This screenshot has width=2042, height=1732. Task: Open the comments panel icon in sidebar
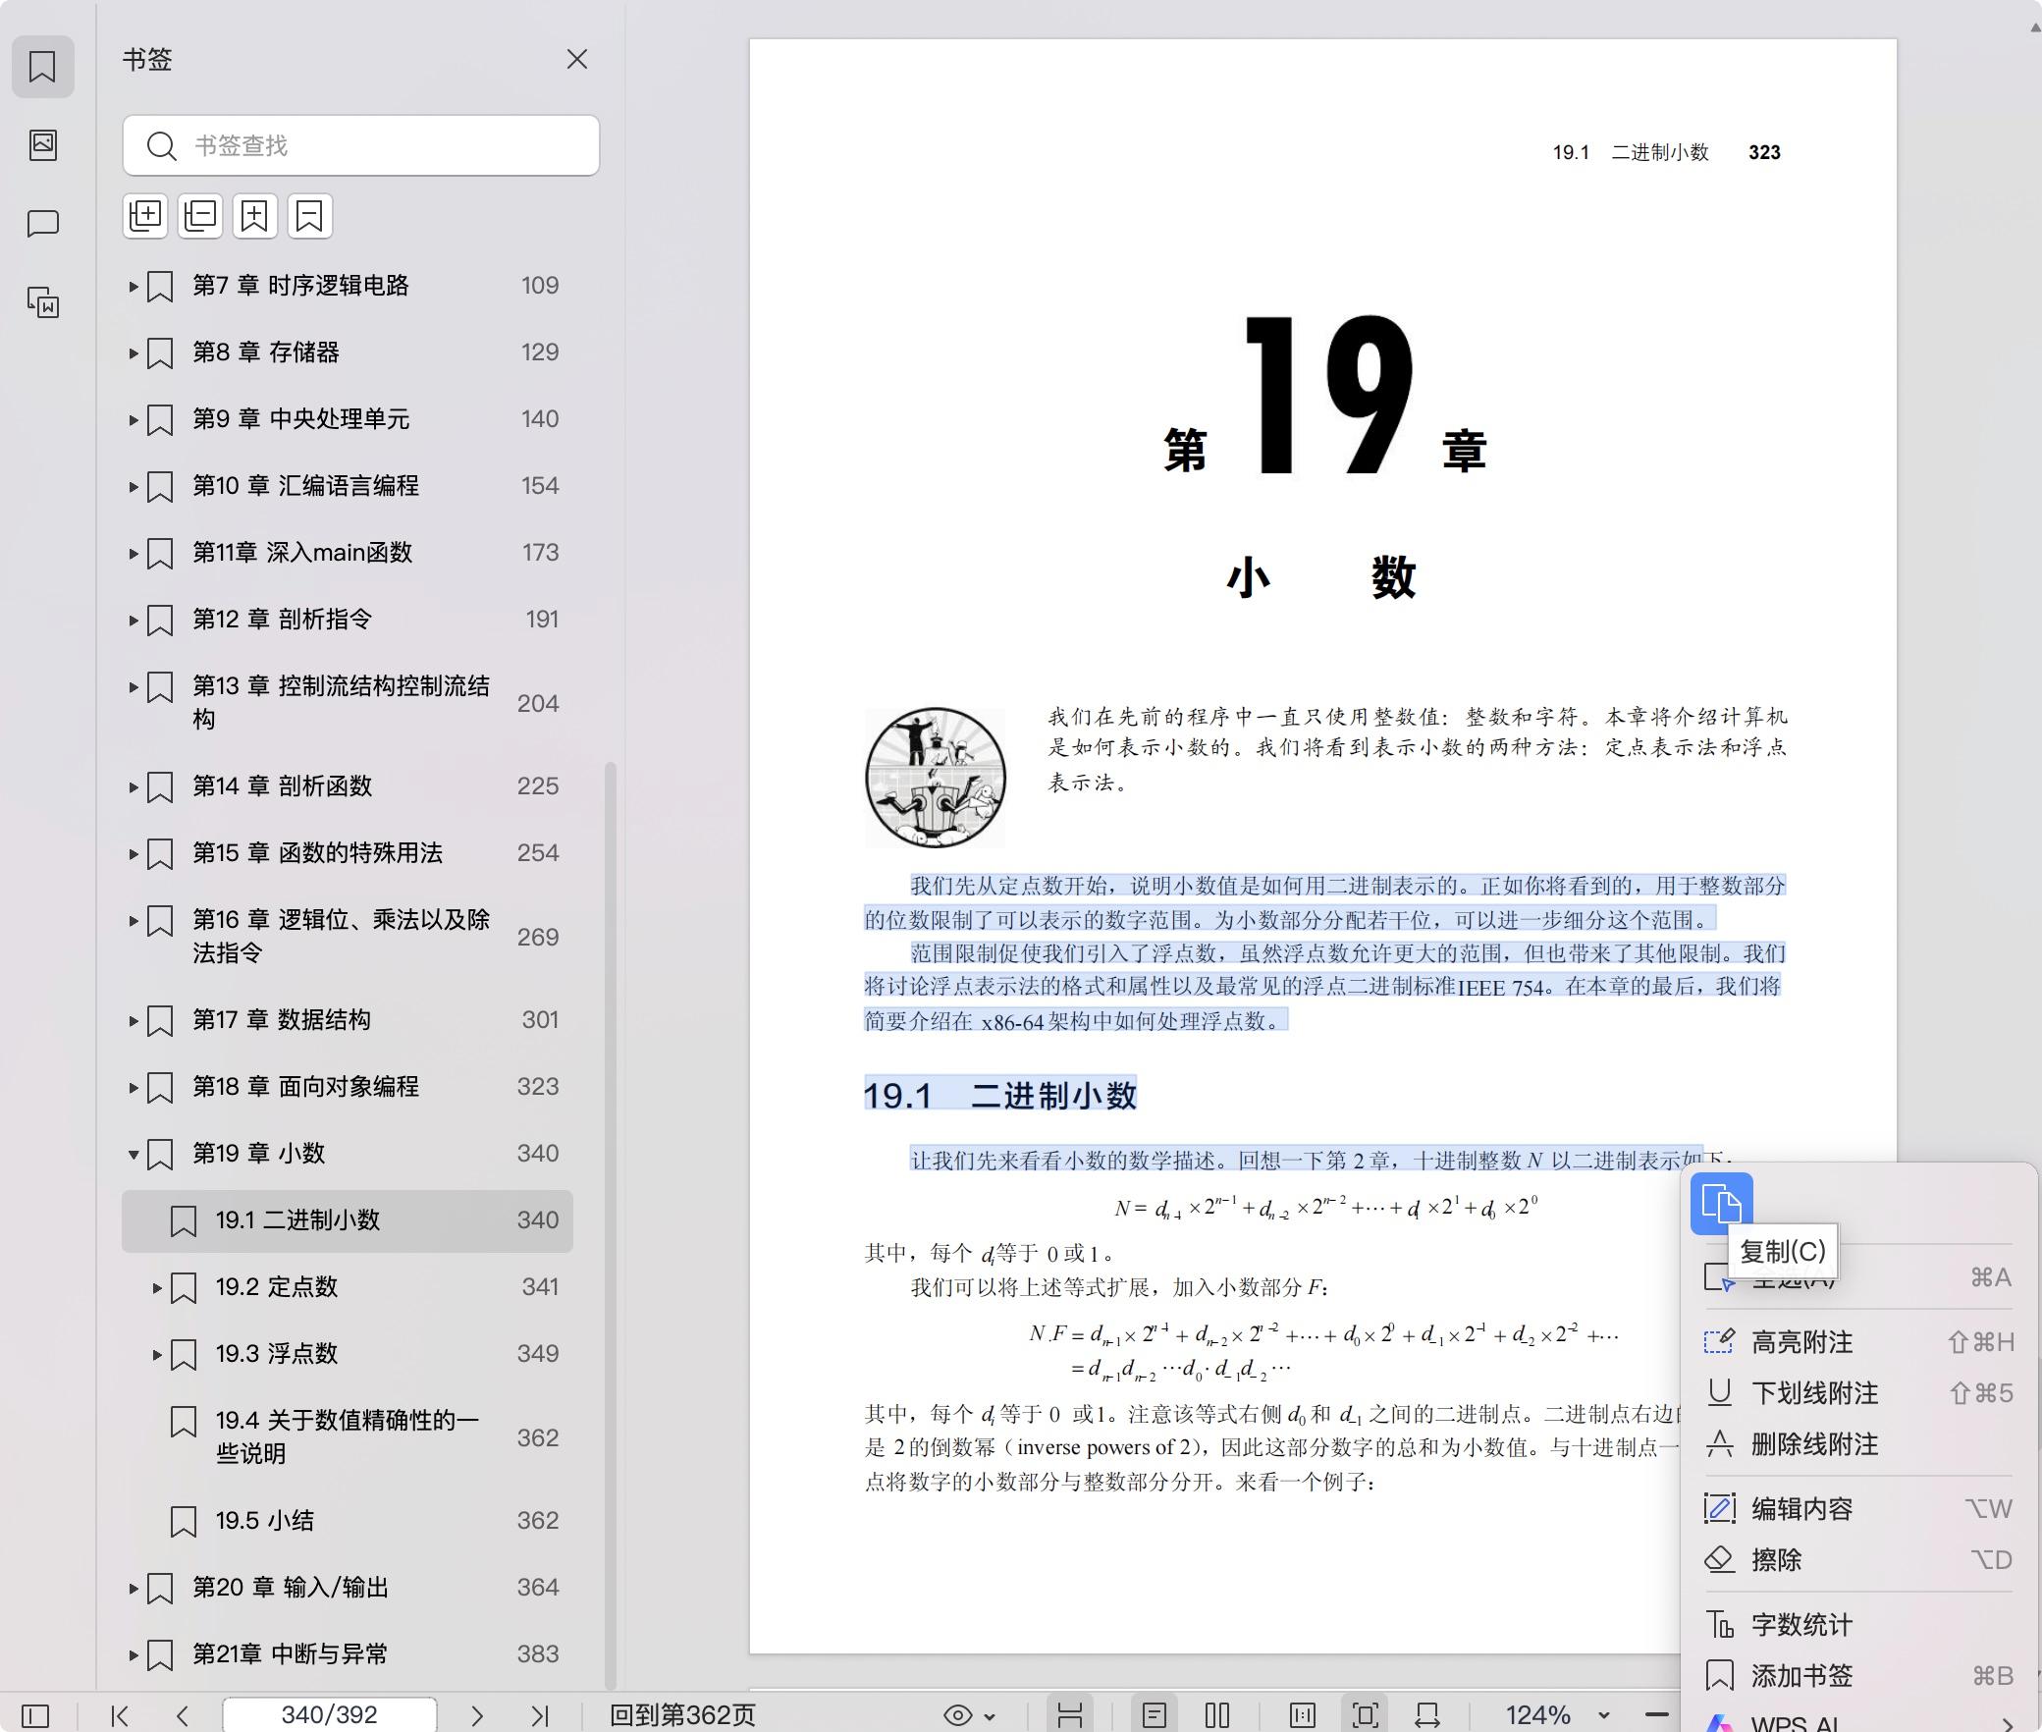tap(41, 224)
